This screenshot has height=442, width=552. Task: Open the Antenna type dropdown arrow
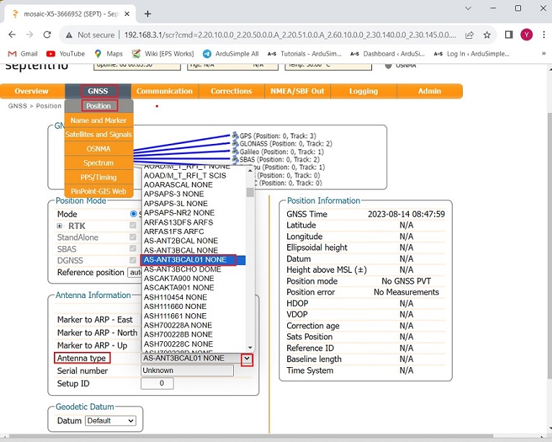coord(247,358)
